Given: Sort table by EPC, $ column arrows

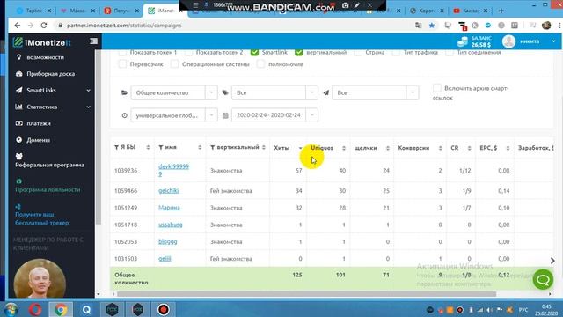Looking at the screenshot, I should (508, 148).
